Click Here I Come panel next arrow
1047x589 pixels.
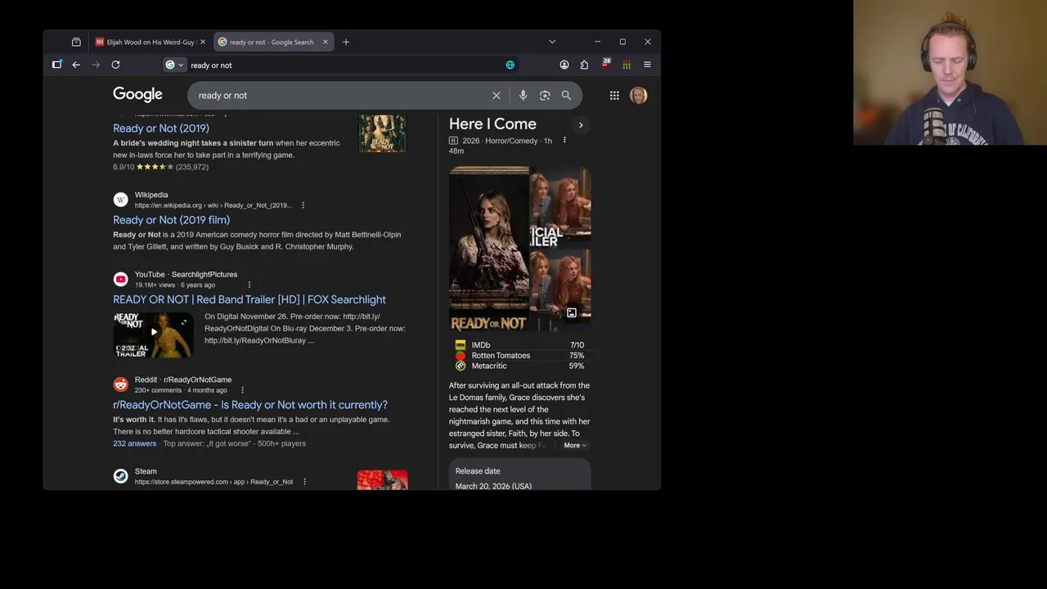coord(581,125)
